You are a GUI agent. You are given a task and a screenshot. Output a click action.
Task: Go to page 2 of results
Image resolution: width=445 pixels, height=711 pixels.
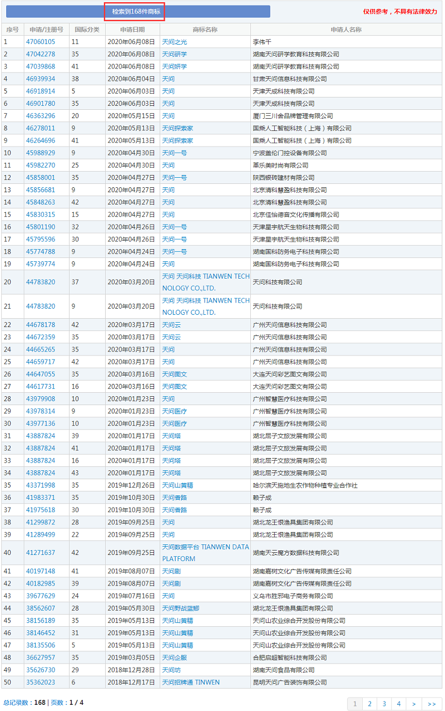tap(369, 704)
